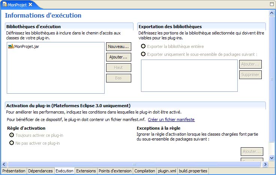This screenshot has height=175, width=276.
Task: Click the MonProjet editor tab icon
Action: [5, 5]
